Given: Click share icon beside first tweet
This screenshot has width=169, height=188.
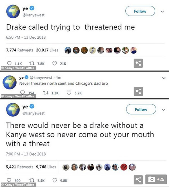Looking at the screenshot, I should point(138,63).
